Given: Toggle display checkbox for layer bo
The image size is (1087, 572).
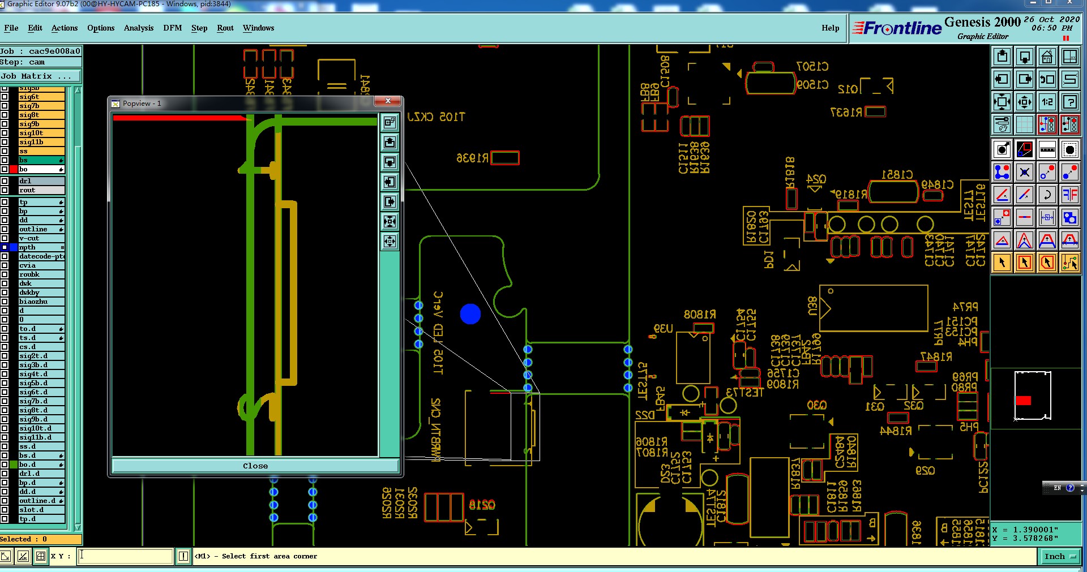Looking at the screenshot, I should pyautogui.click(x=5, y=169).
